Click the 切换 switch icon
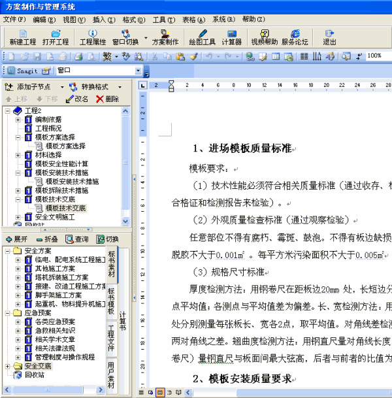392x398 pixels. click(100, 239)
